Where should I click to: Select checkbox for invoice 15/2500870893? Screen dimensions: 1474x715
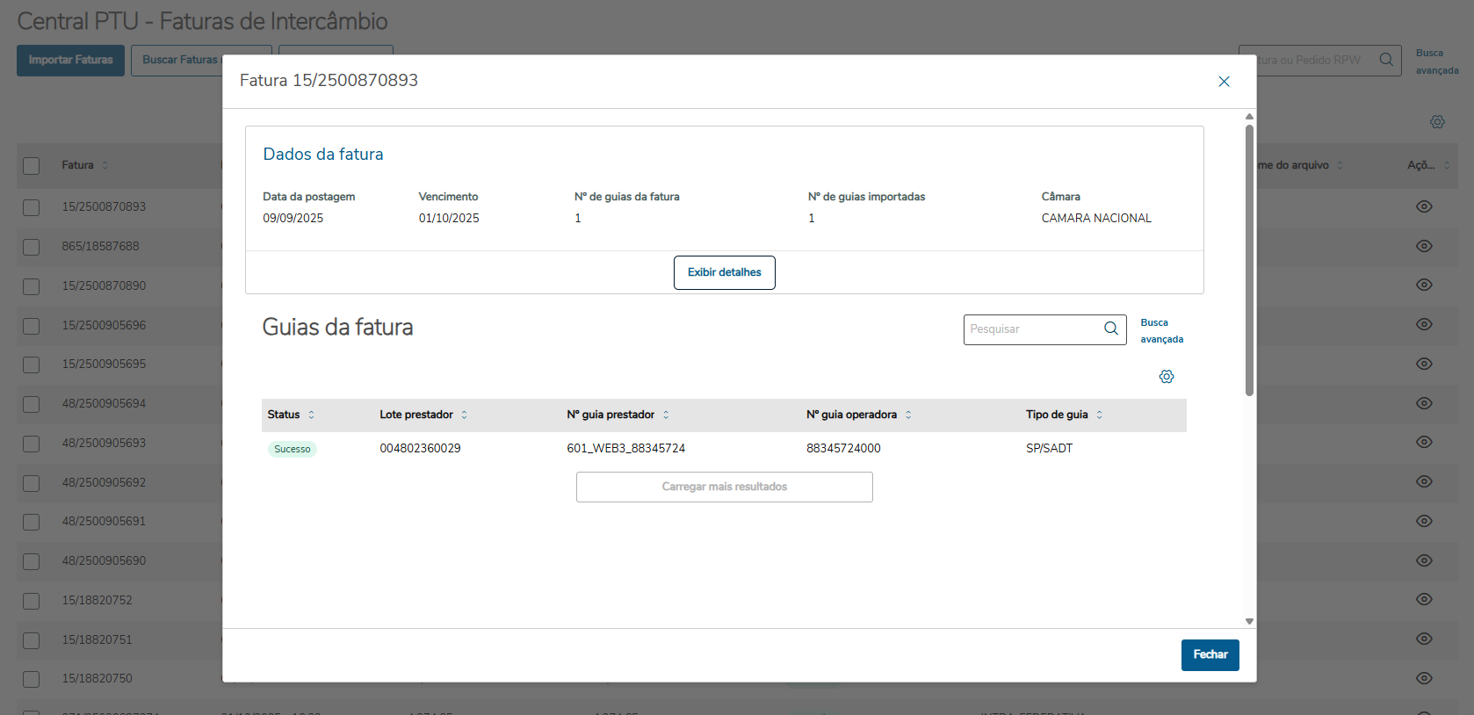(x=32, y=207)
